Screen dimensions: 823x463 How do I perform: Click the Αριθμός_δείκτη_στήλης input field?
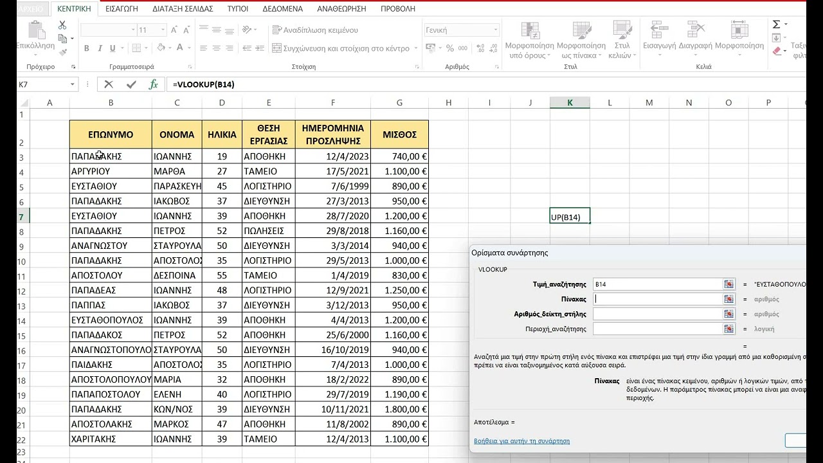click(x=657, y=314)
